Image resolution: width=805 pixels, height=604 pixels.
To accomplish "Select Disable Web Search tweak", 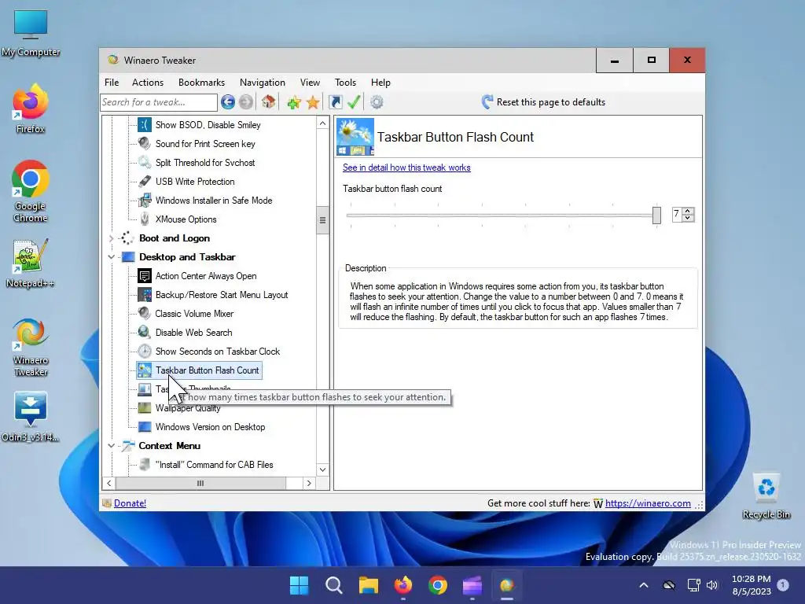I will pos(193,333).
